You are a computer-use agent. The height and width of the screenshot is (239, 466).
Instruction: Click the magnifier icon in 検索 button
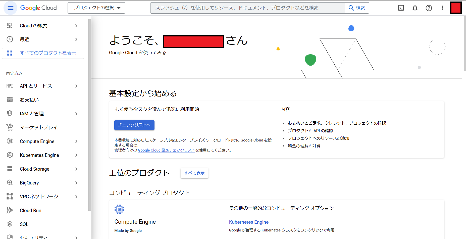click(x=351, y=8)
